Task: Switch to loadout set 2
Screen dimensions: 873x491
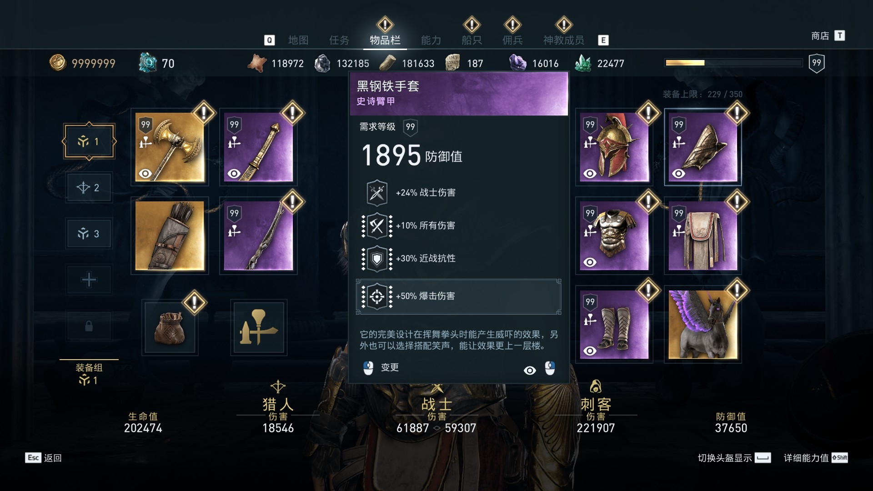Action: (89, 187)
